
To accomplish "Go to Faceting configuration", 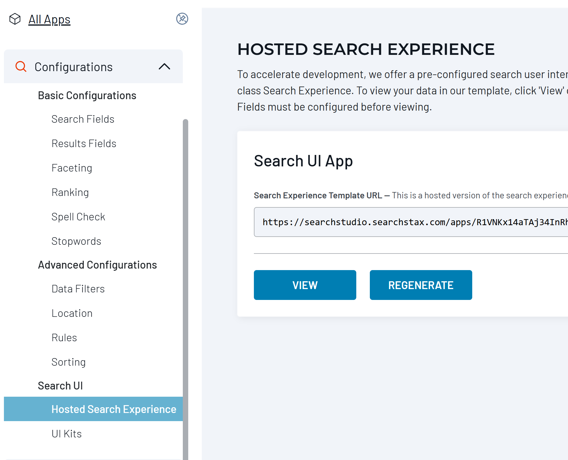I will pyautogui.click(x=72, y=168).
